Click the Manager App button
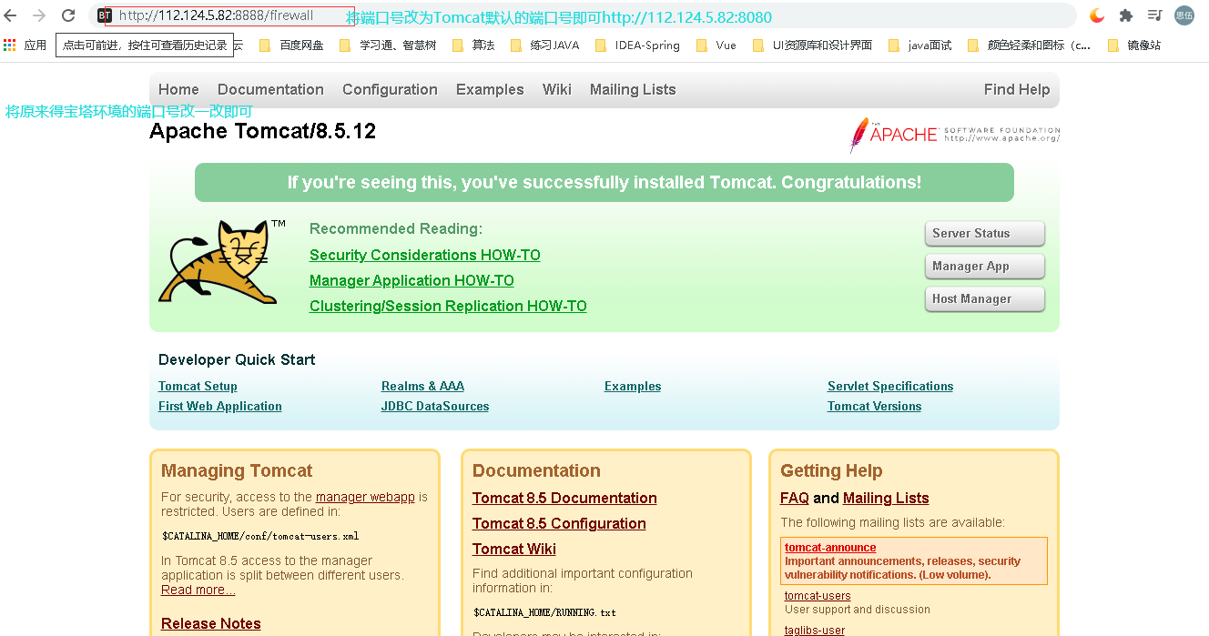 tap(984, 266)
